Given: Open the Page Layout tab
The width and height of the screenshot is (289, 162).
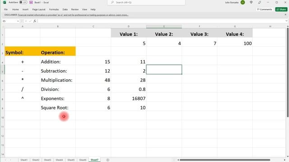Looking at the screenshot, I should 39,9.
